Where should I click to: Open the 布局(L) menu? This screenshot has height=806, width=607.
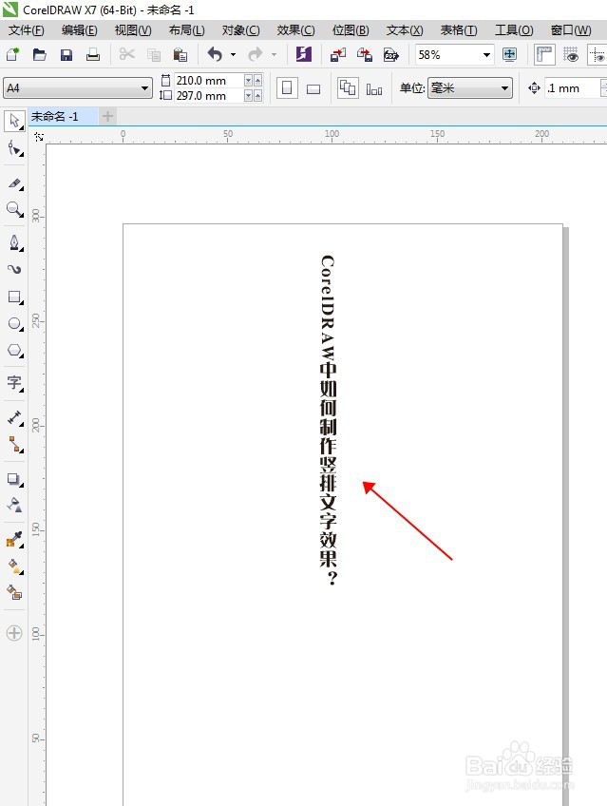click(x=186, y=30)
